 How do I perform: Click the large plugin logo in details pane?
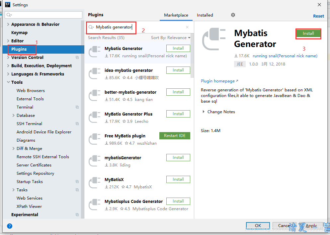click(x=214, y=39)
